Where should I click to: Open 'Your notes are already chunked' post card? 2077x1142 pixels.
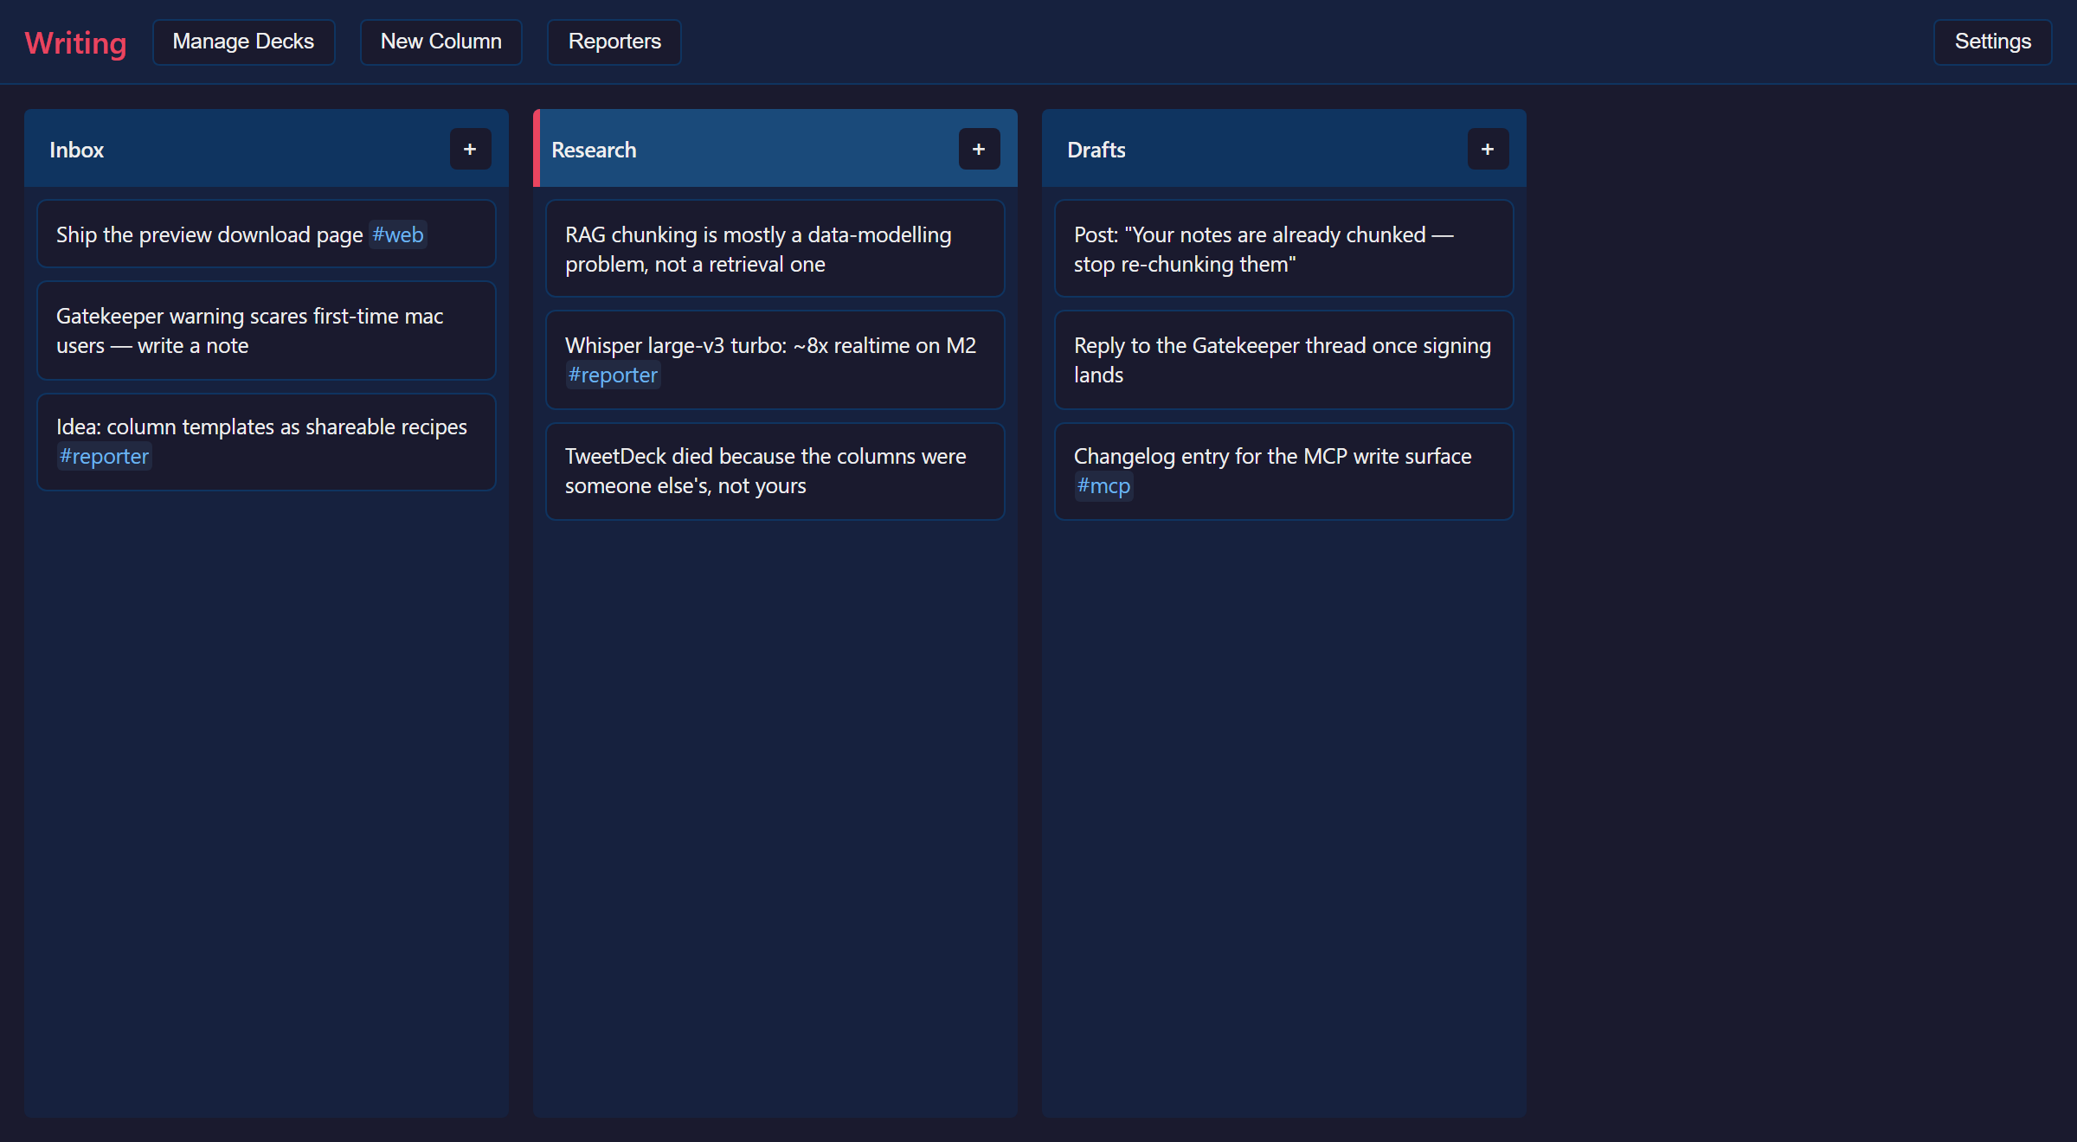click(x=1284, y=249)
